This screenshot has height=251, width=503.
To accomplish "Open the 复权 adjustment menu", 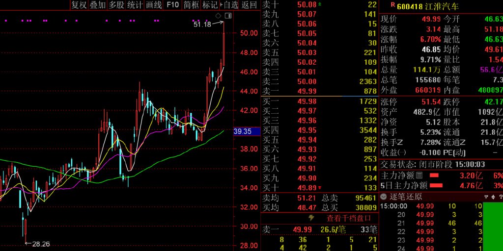I will click(x=79, y=5).
